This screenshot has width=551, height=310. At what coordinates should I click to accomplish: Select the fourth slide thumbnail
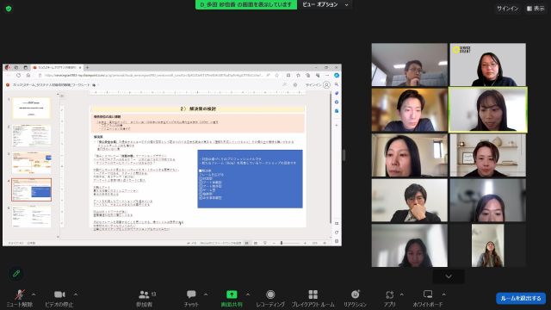32,189
